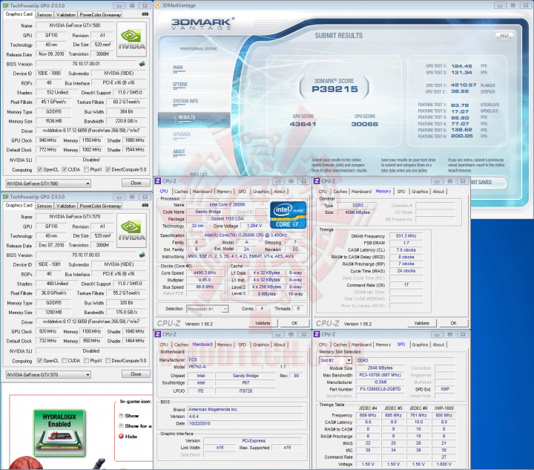Screen dimensions: 534x470
Task: Click the green BIOS save chip icon beside 70.10.17.00.03
Action: pyautogui.click(x=142, y=255)
